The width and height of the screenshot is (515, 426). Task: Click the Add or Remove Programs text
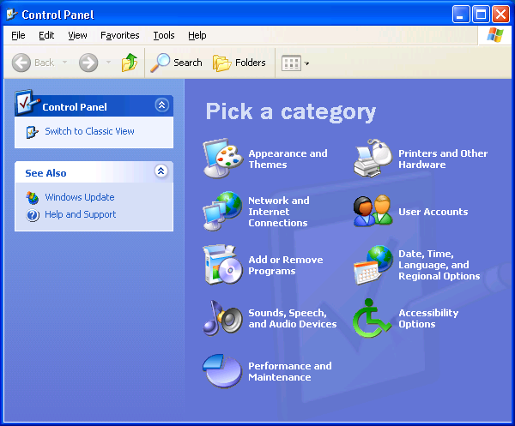point(286,266)
